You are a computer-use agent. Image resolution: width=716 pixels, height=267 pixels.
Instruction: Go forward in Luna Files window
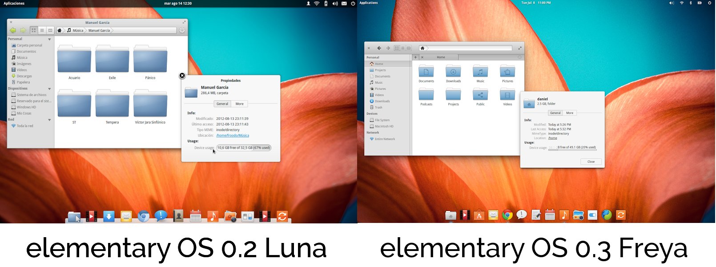[x=23, y=30]
